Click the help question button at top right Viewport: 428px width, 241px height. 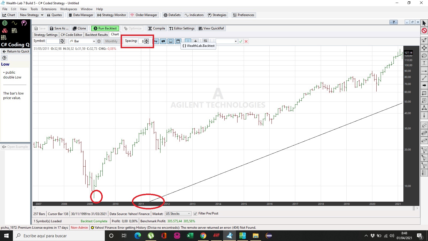393,22
